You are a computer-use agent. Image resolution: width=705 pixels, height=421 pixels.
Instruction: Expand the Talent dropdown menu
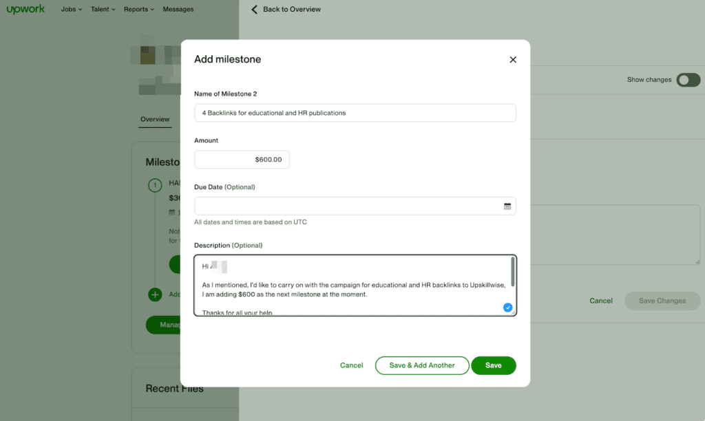[104, 10]
